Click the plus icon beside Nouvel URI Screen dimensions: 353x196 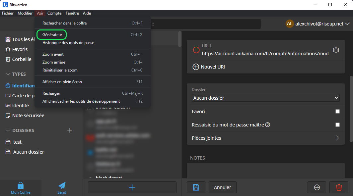click(x=196, y=67)
